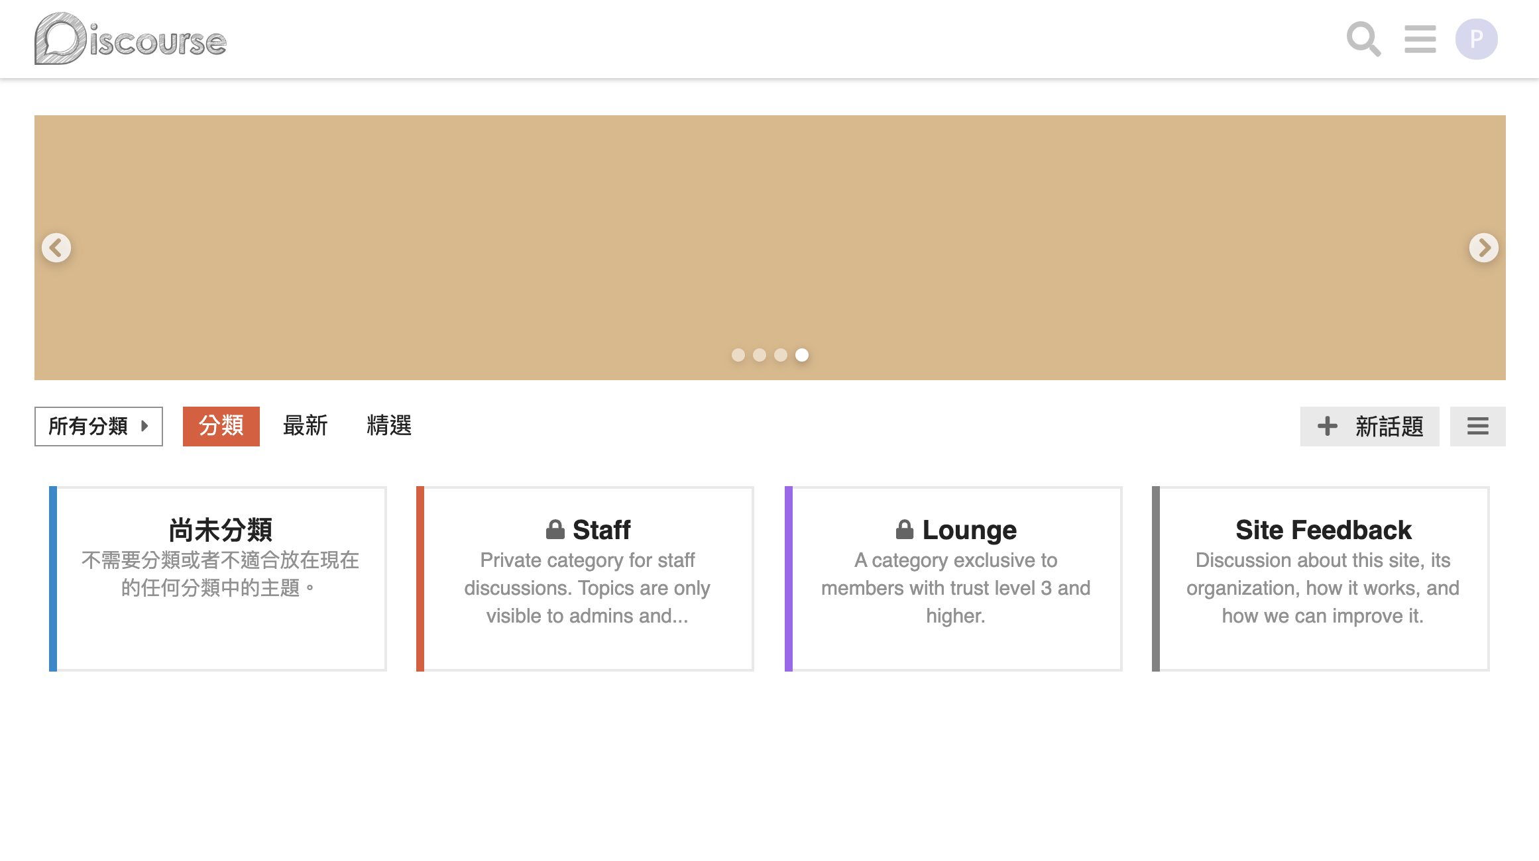
Task: Switch to the 最新 tab
Action: pos(305,426)
